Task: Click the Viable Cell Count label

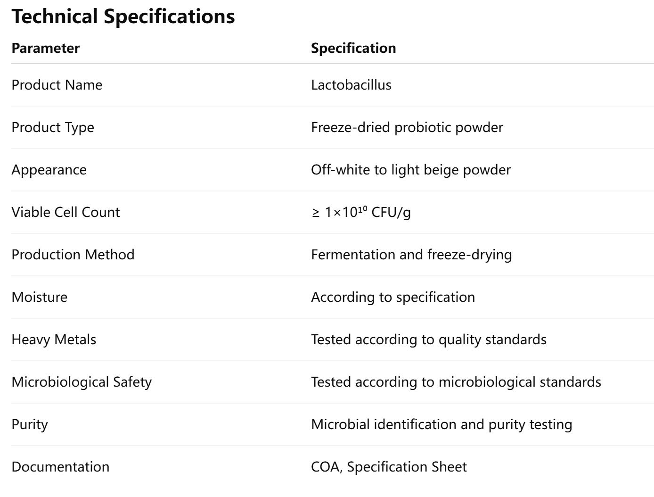Action: click(65, 212)
